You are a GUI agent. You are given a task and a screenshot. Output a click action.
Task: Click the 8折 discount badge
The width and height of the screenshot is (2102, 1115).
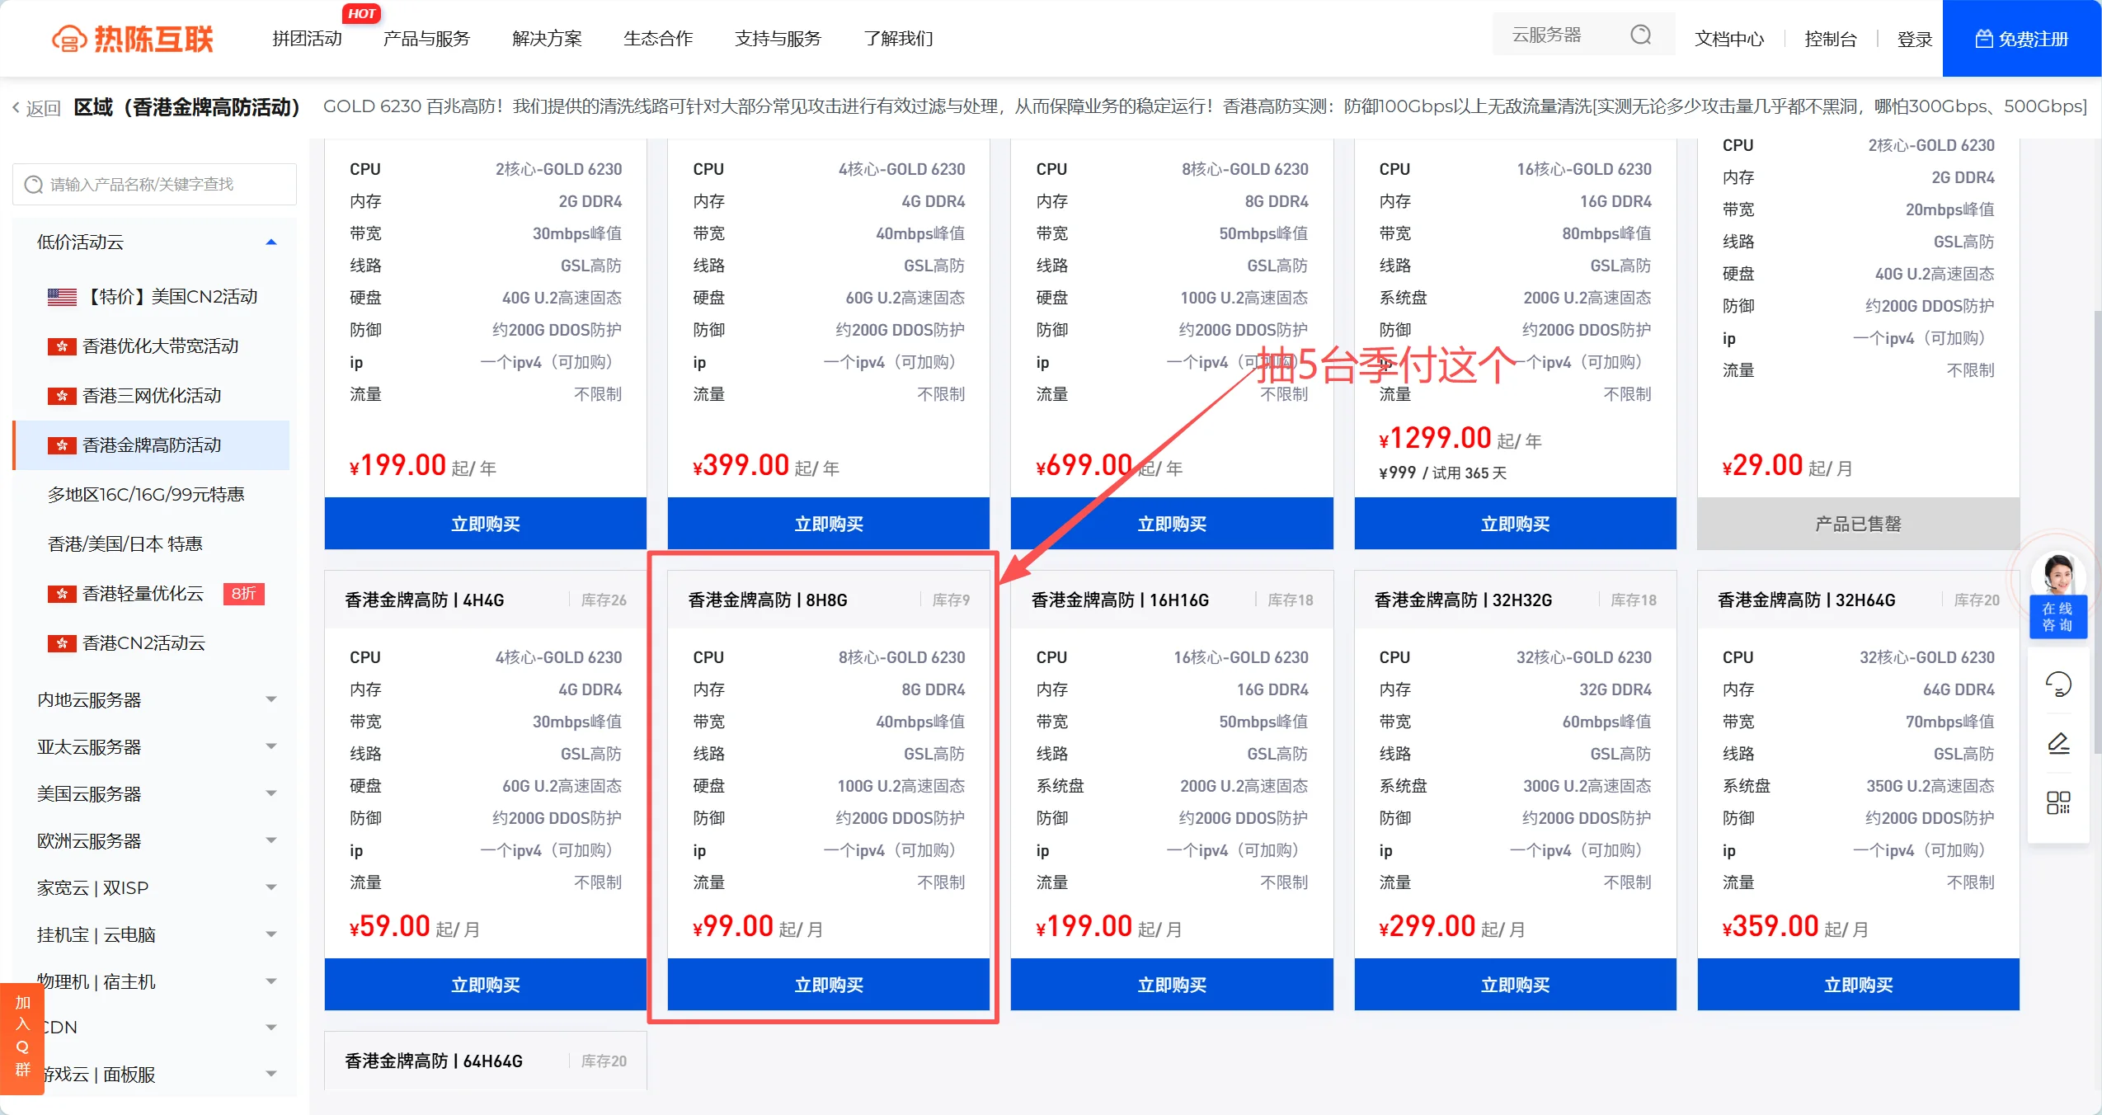coord(243,594)
